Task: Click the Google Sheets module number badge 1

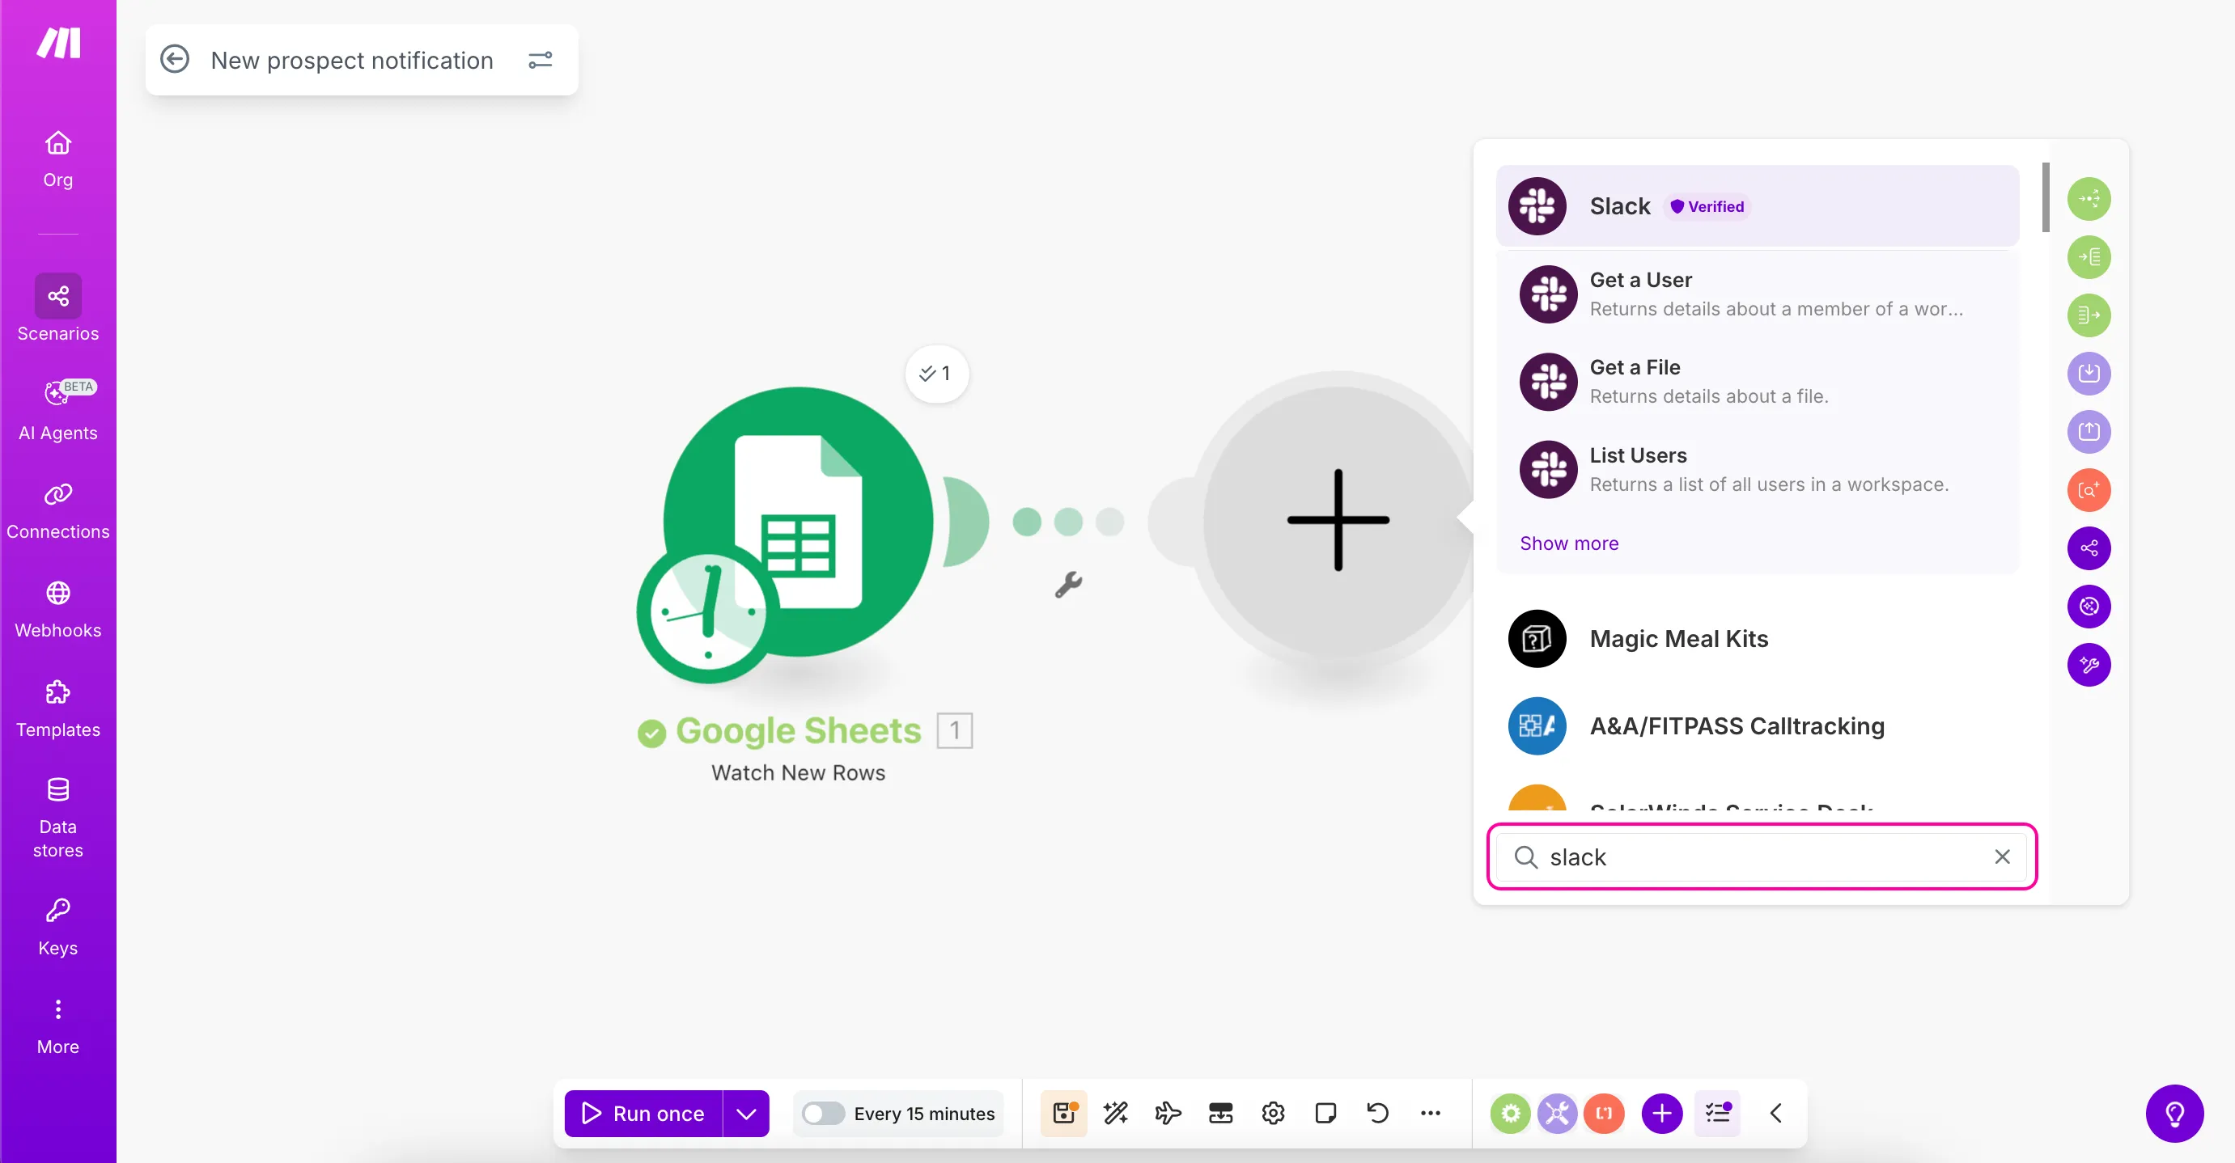Action: pyautogui.click(x=954, y=730)
